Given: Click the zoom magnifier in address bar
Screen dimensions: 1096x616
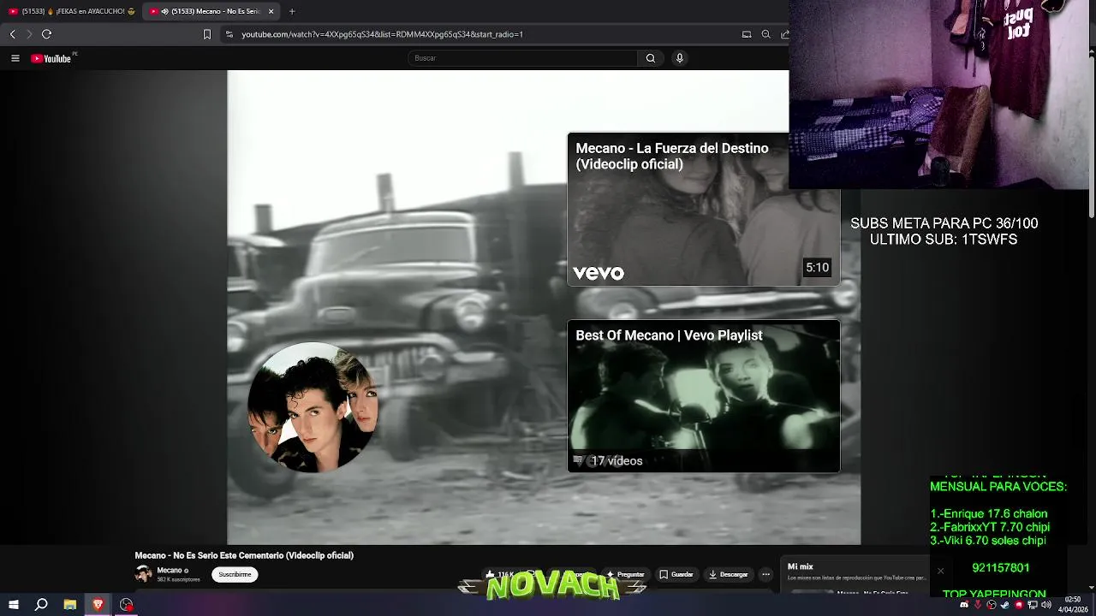Looking at the screenshot, I should pos(765,34).
